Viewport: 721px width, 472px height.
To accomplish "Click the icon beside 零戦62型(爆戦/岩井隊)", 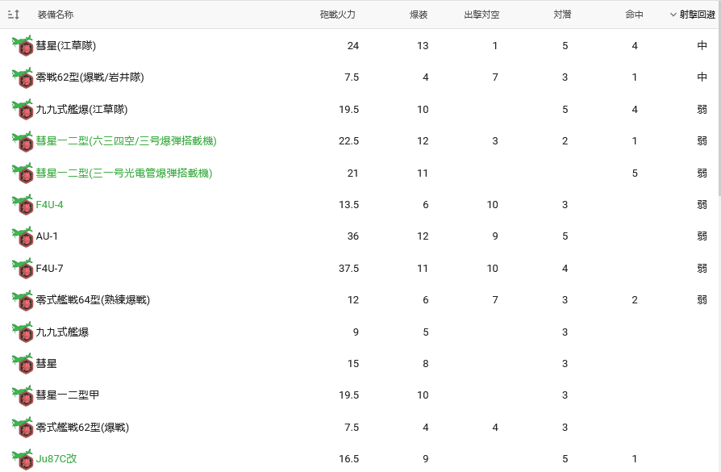I will 23,77.
